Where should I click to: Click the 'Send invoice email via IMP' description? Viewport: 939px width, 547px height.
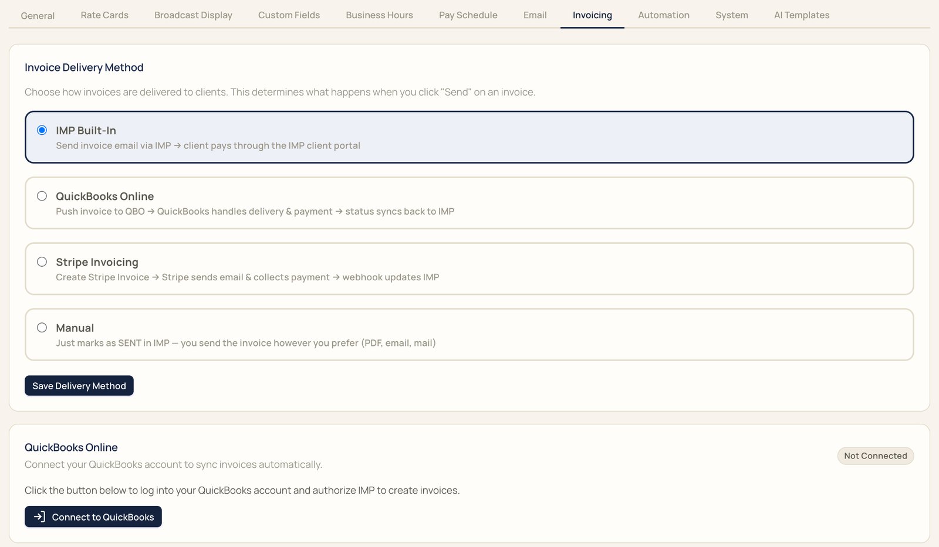pyautogui.click(x=208, y=146)
